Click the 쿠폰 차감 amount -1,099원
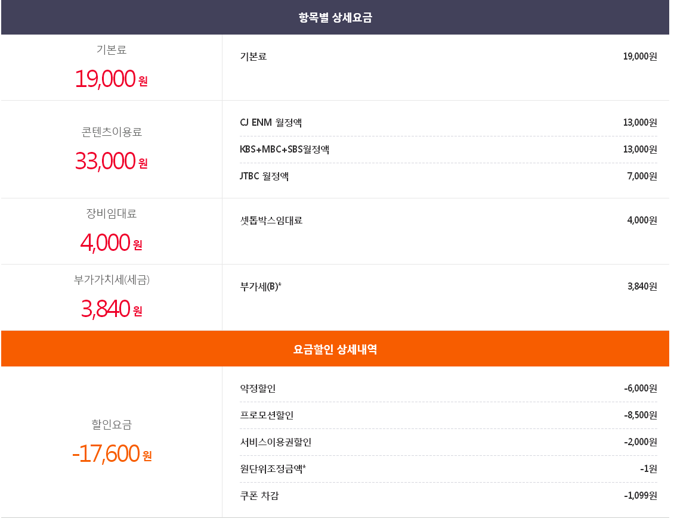Viewport: 674px width, 522px height. [x=640, y=496]
